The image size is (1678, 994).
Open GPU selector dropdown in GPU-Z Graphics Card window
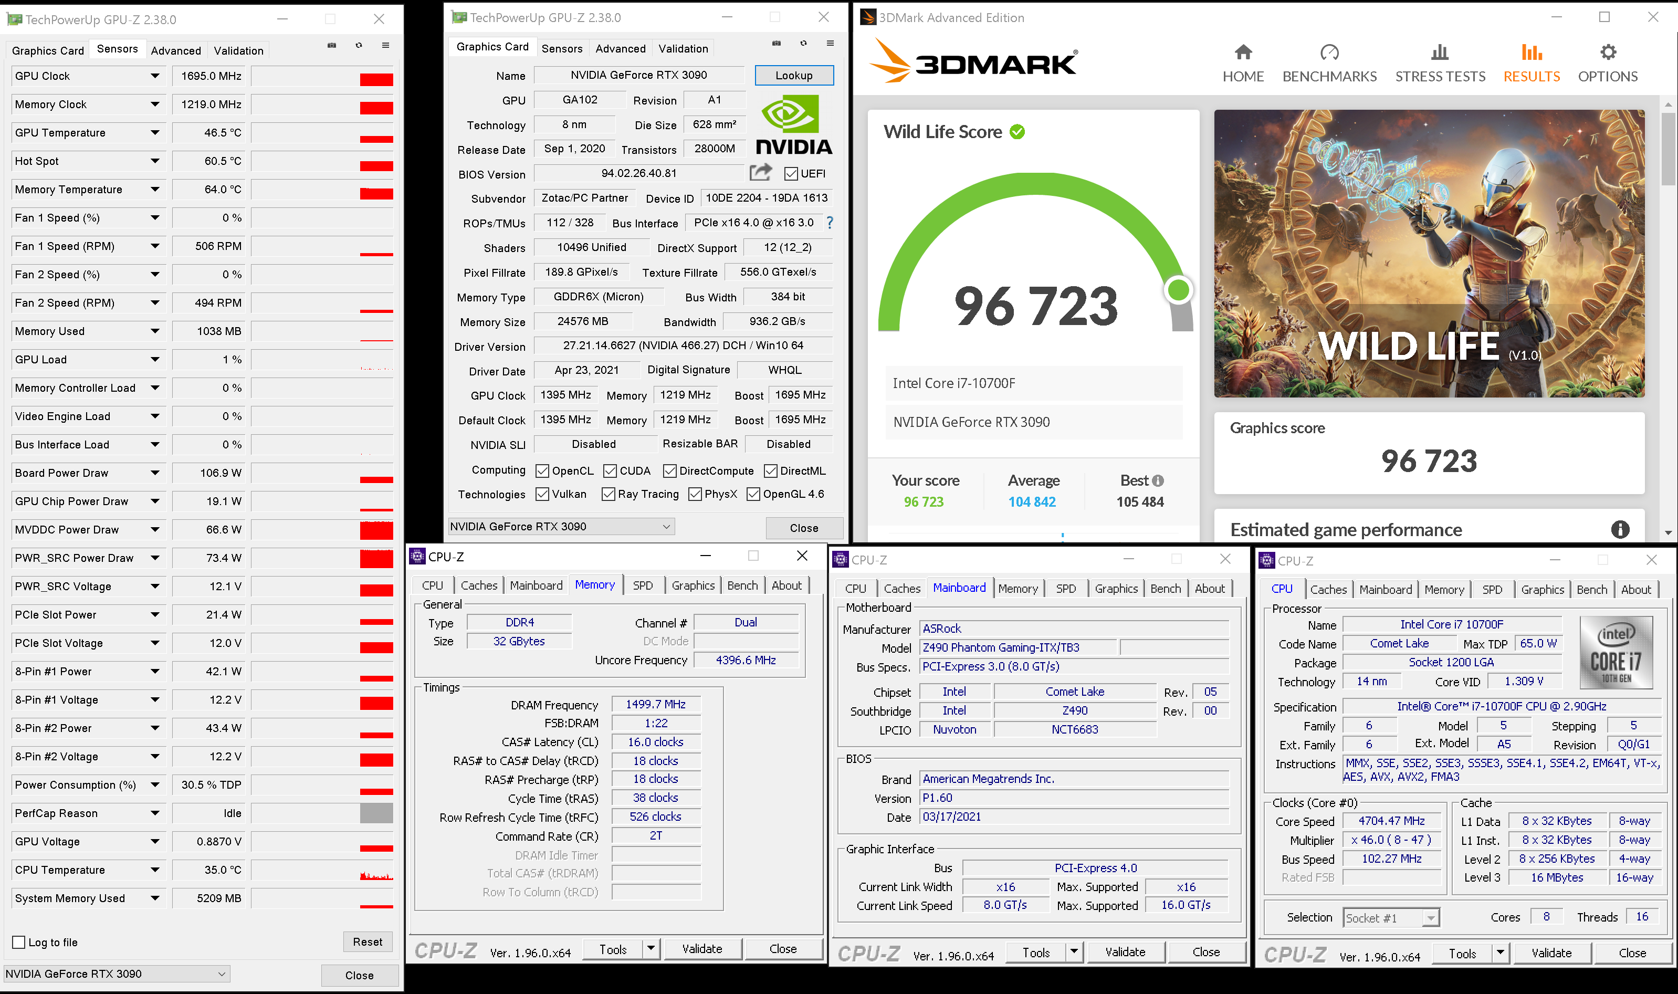(x=561, y=526)
